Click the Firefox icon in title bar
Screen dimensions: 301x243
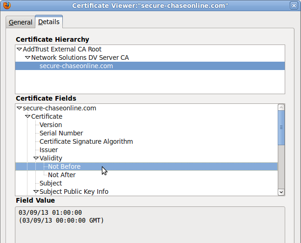(x=7, y=5)
